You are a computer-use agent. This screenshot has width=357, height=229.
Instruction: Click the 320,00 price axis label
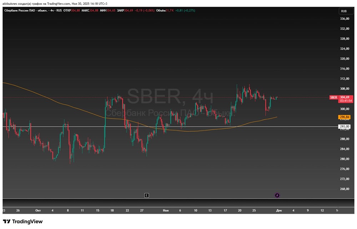tap(345, 58)
